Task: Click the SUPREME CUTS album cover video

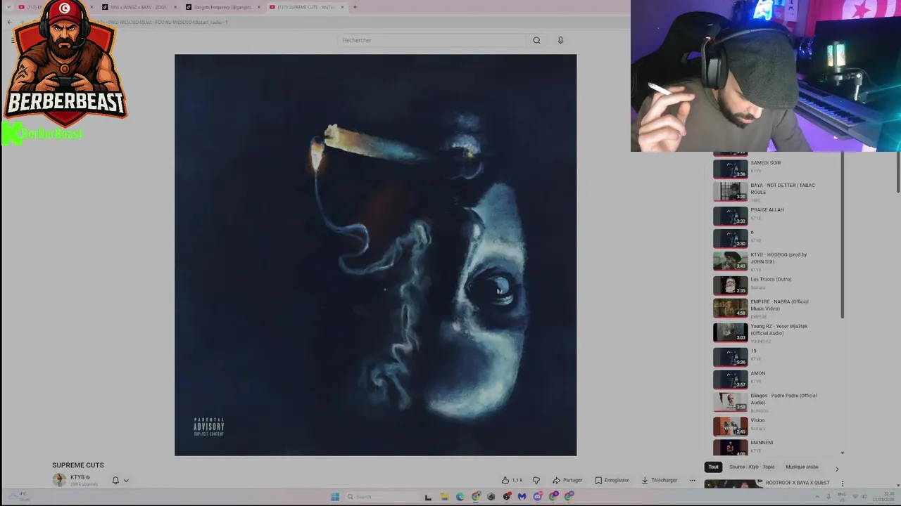Action: (x=375, y=255)
